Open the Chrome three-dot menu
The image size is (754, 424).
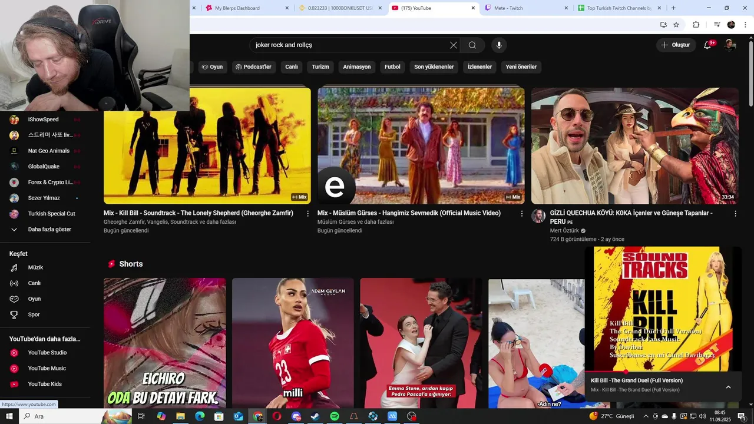[x=746, y=25]
